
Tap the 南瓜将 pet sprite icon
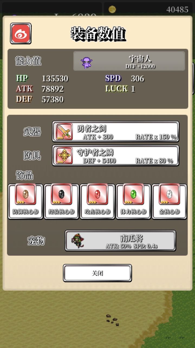[x=78, y=240]
